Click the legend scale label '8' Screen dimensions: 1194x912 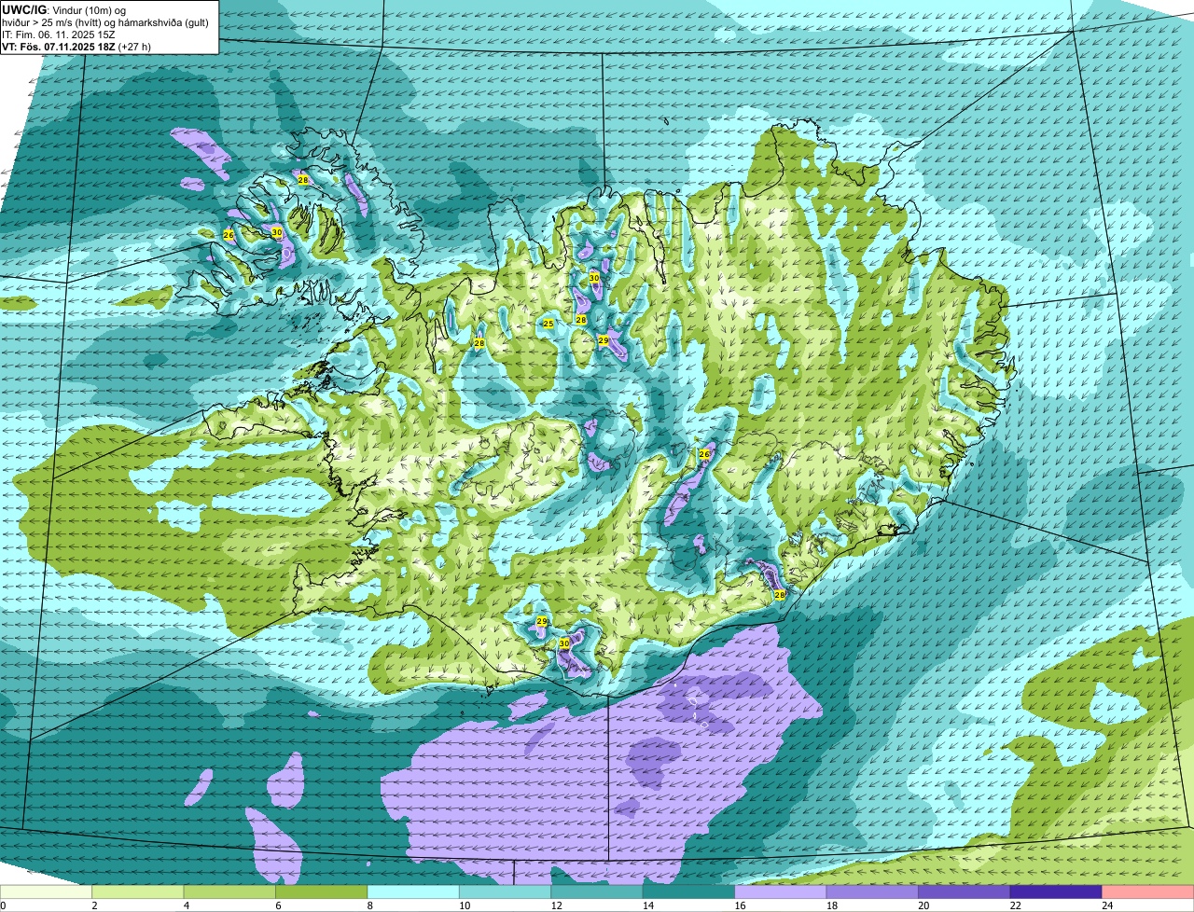368,905
